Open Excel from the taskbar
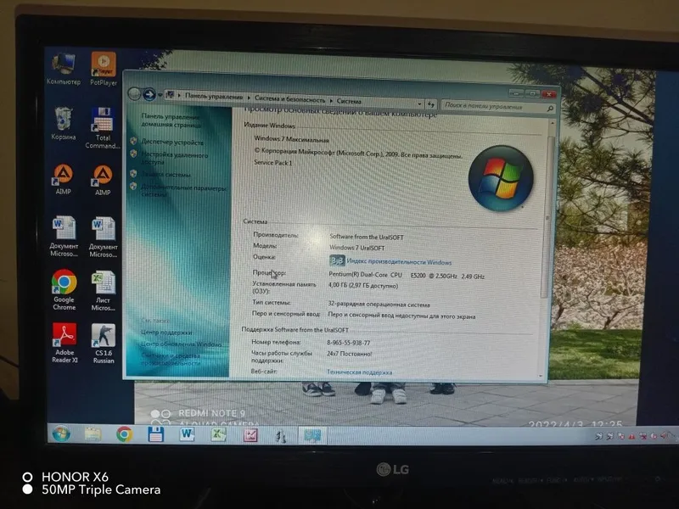The width and height of the screenshot is (679, 509). coord(219,434)
